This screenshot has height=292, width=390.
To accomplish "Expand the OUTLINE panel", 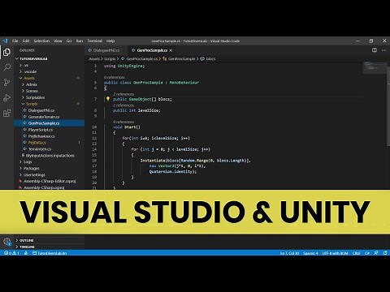I will coord(27,240).
